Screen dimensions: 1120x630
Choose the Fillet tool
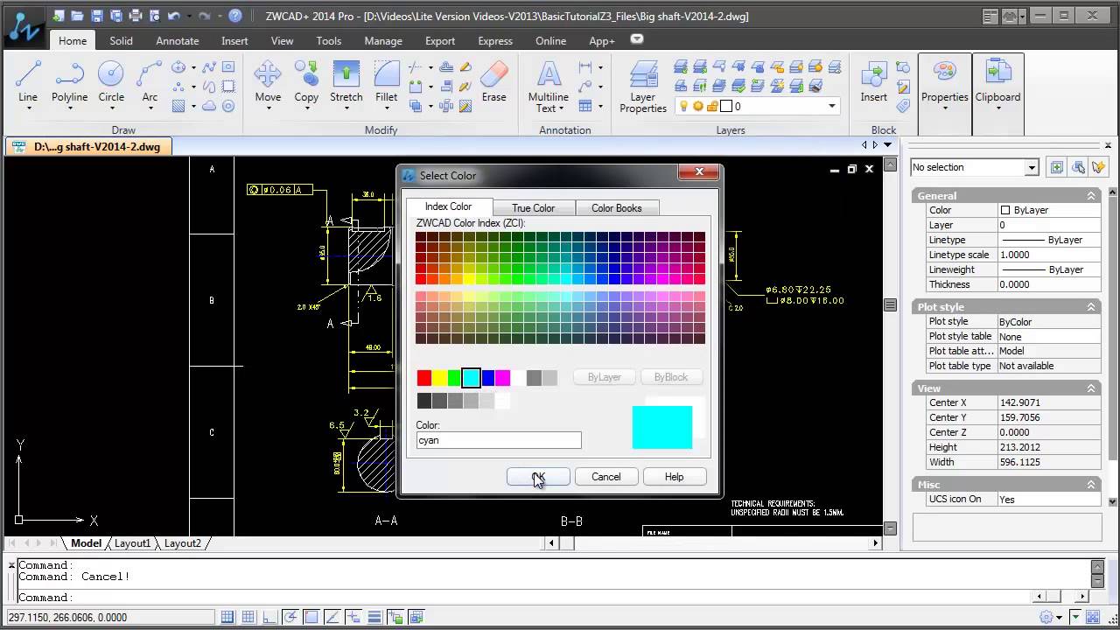point(387,80)
